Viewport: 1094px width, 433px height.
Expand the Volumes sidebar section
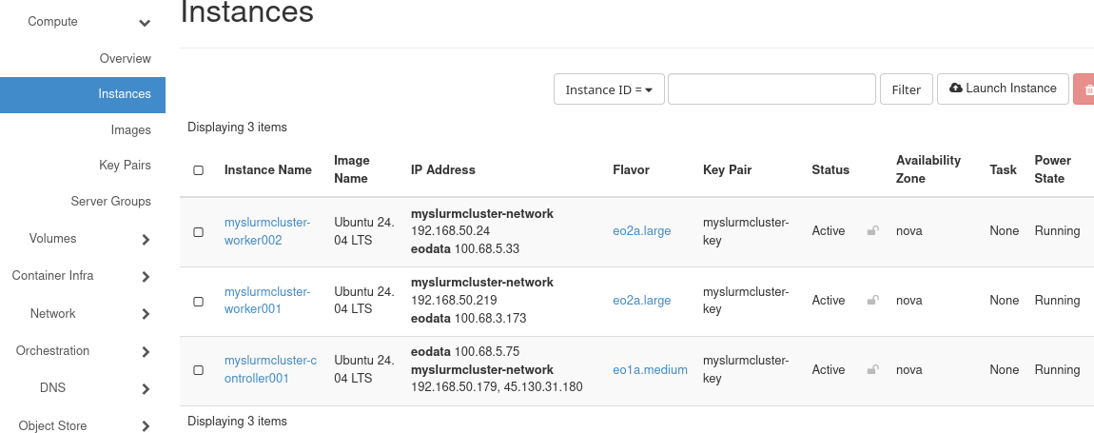pos(146,240)
